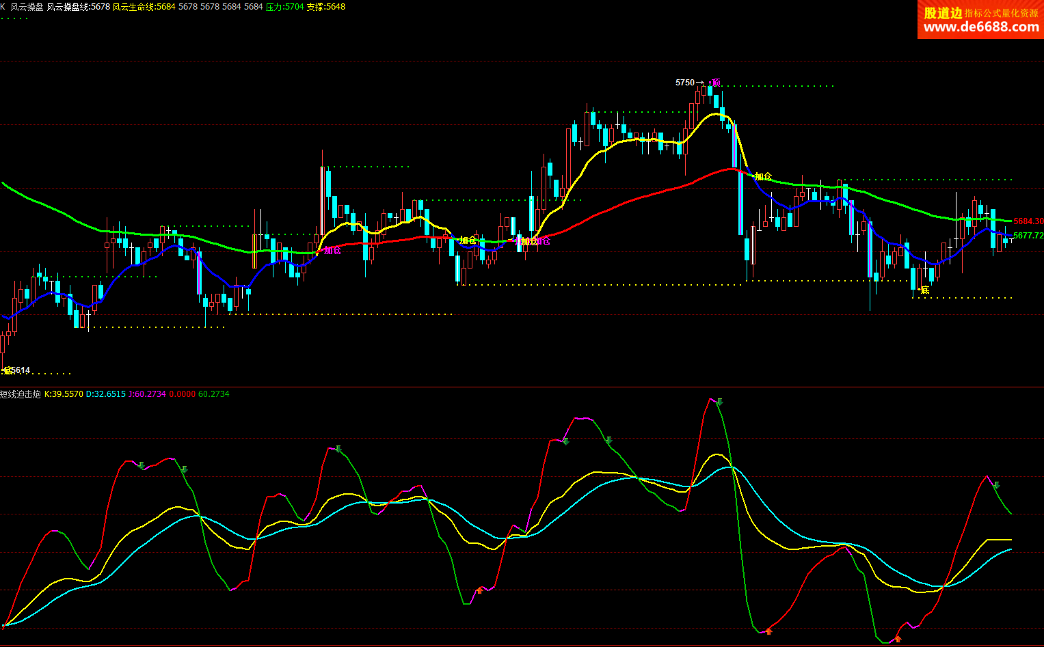The height and width of the screenshot is (647, 1044).
Task: Click the yellow 底 marker near right side
Action: [x=924, y=290]
